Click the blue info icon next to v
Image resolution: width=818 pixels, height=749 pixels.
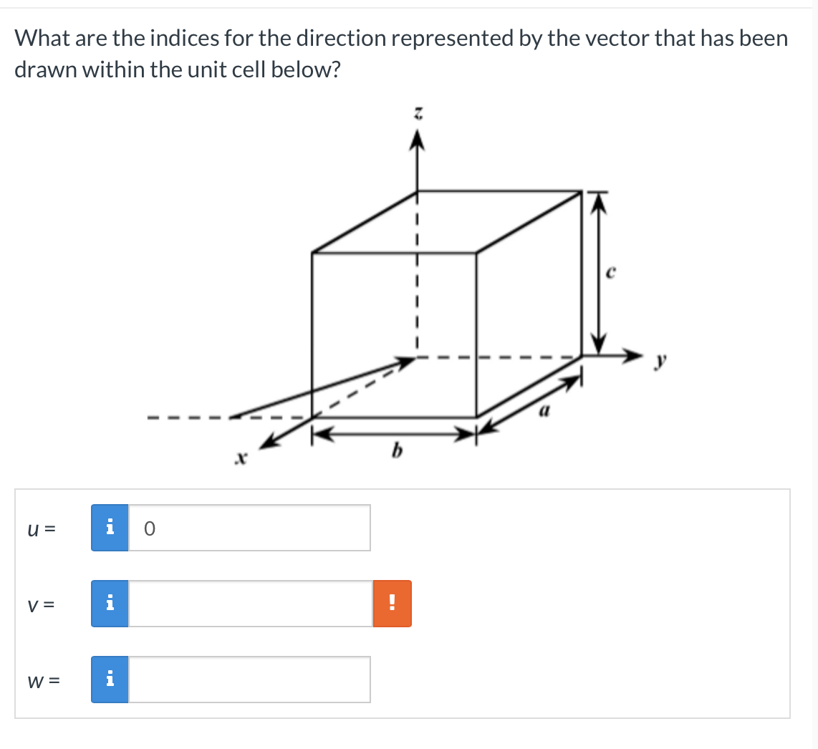(x=110, y=604)
